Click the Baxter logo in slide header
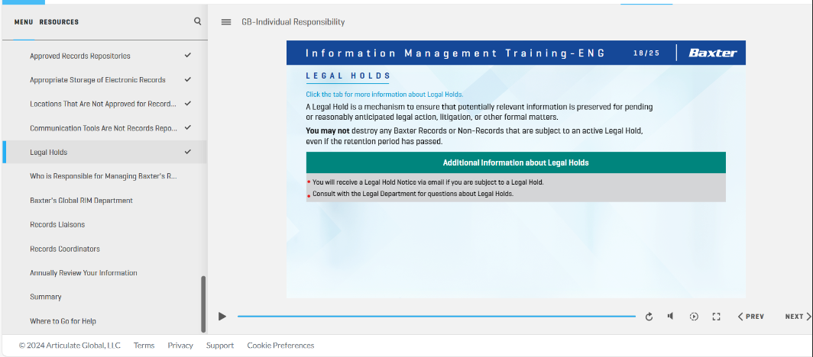Viewport: 813px width, 357px height. pyautogui.click(x=712, y=53)
